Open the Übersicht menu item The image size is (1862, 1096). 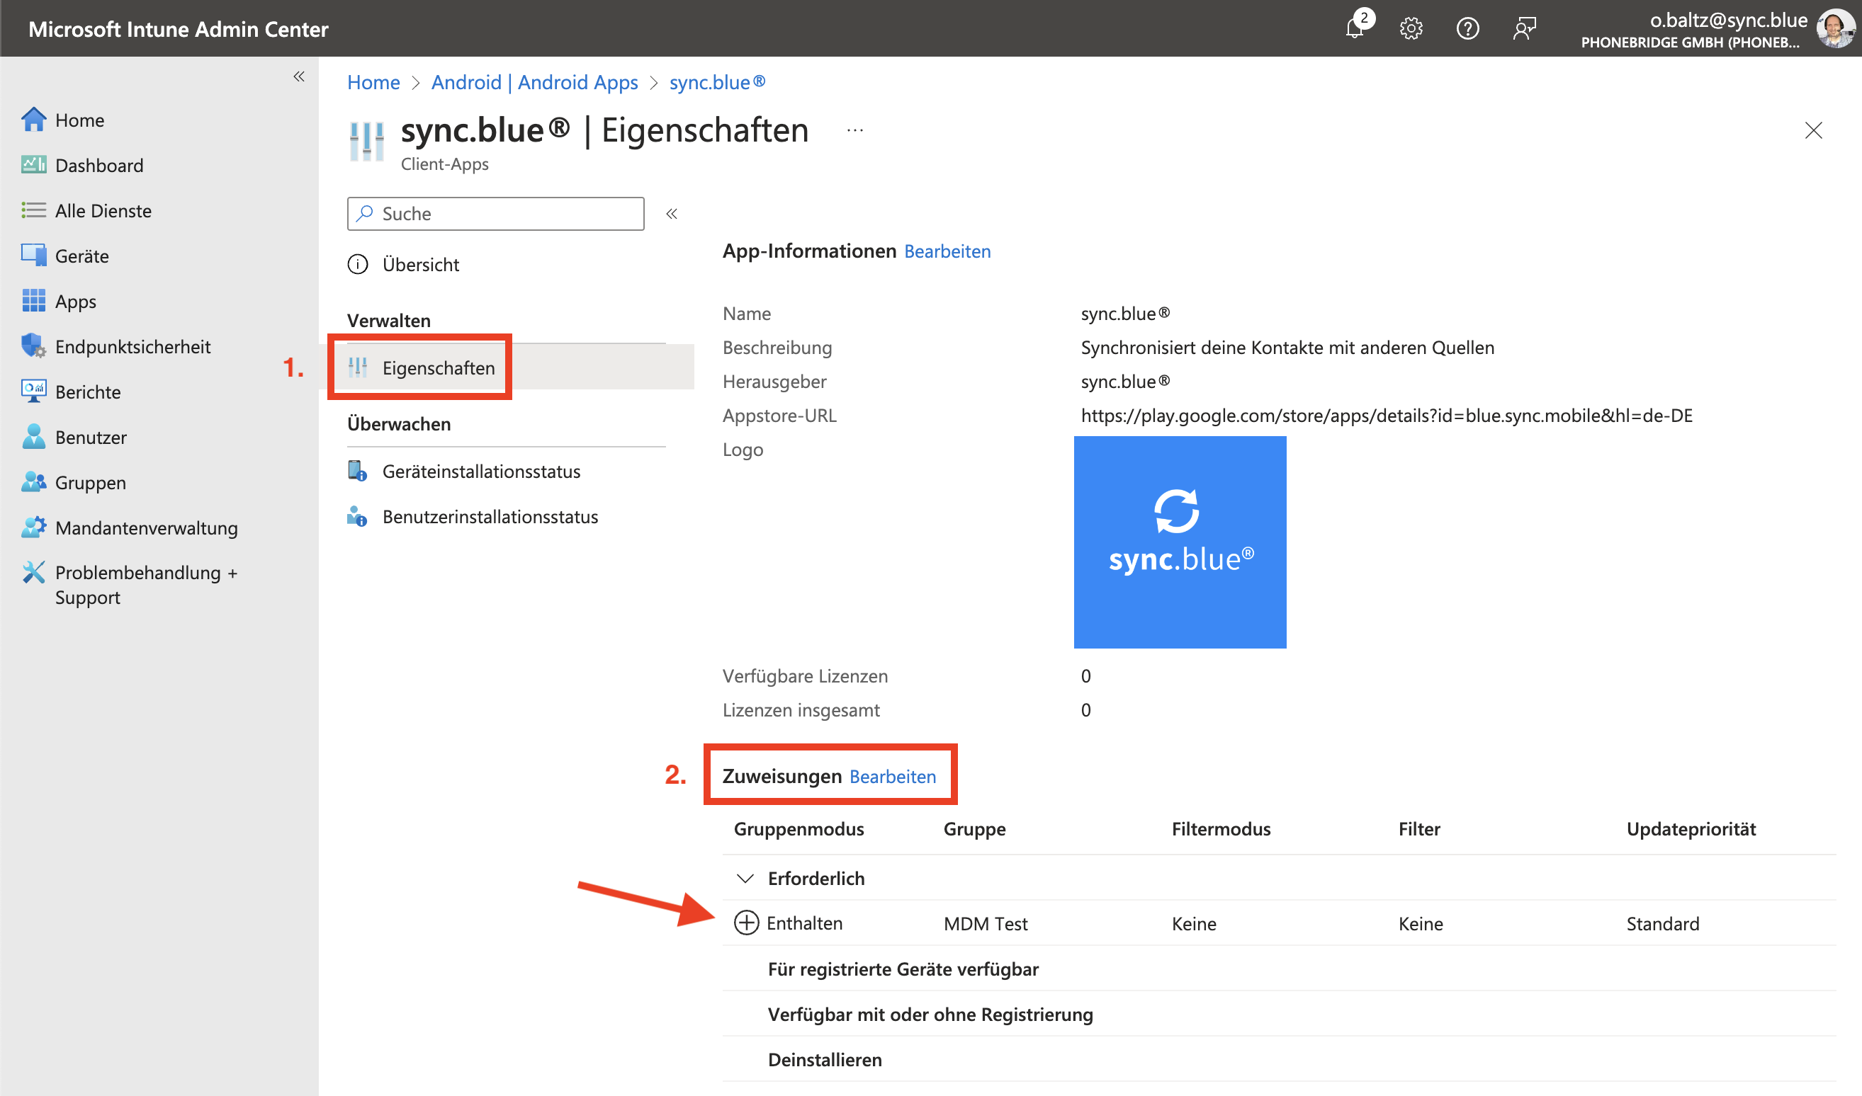pos(420,264)
